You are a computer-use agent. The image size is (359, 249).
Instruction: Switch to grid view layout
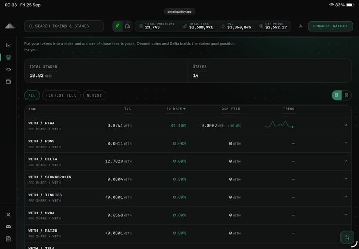click(x=346, y=95)
